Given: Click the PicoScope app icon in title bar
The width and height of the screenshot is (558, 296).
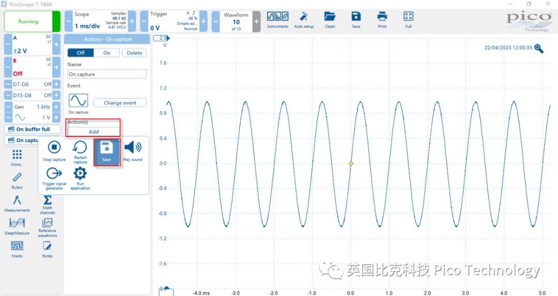Looking at the screenshot, I should [4, 4].
